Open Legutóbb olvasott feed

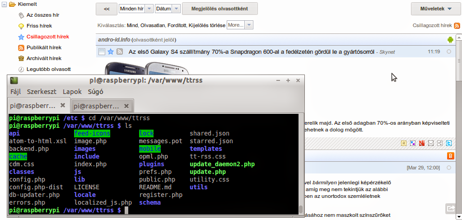(49, 69)
